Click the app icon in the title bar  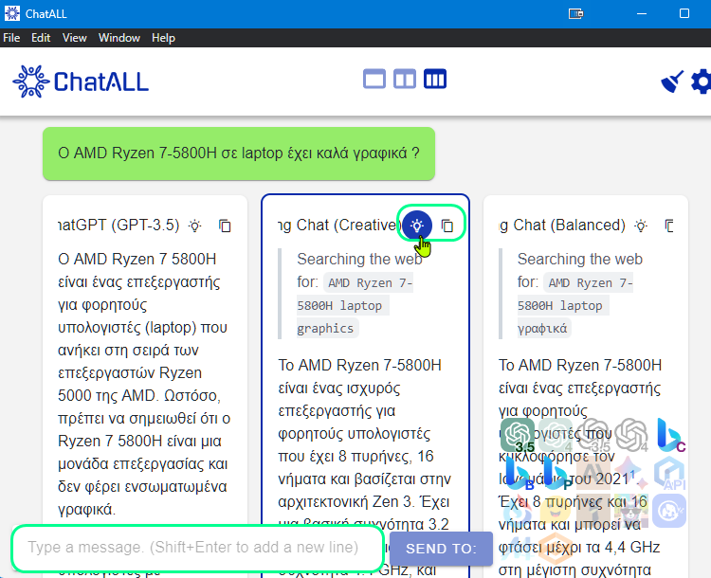pyautogui.click(x=11, y=13)
